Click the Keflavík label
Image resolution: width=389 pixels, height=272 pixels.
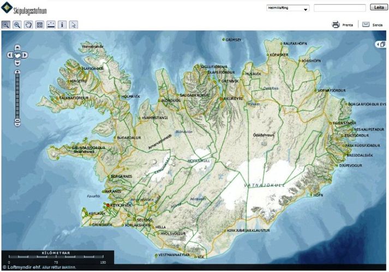point(97,214)
